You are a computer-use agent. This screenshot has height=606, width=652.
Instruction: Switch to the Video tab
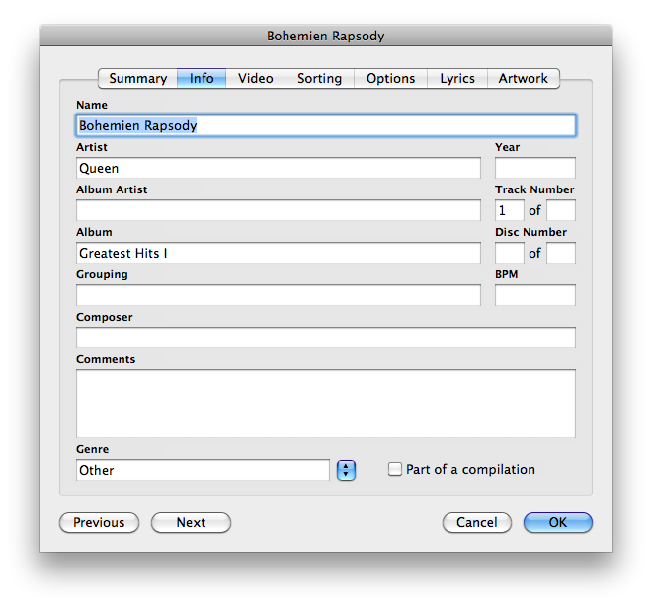click(256, 78)
